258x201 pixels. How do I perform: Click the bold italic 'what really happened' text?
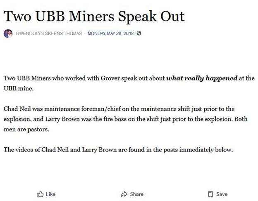202,78
